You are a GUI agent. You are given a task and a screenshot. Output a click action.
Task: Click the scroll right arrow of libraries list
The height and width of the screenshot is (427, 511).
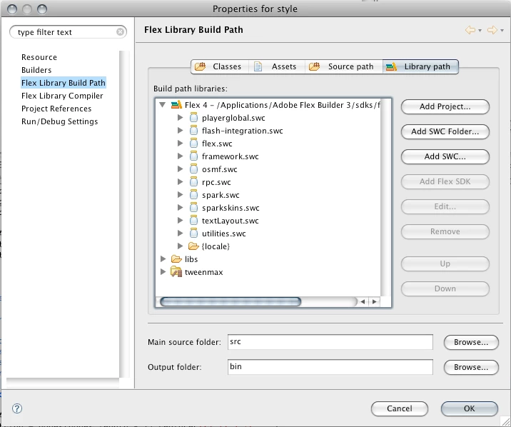(375, 301)
